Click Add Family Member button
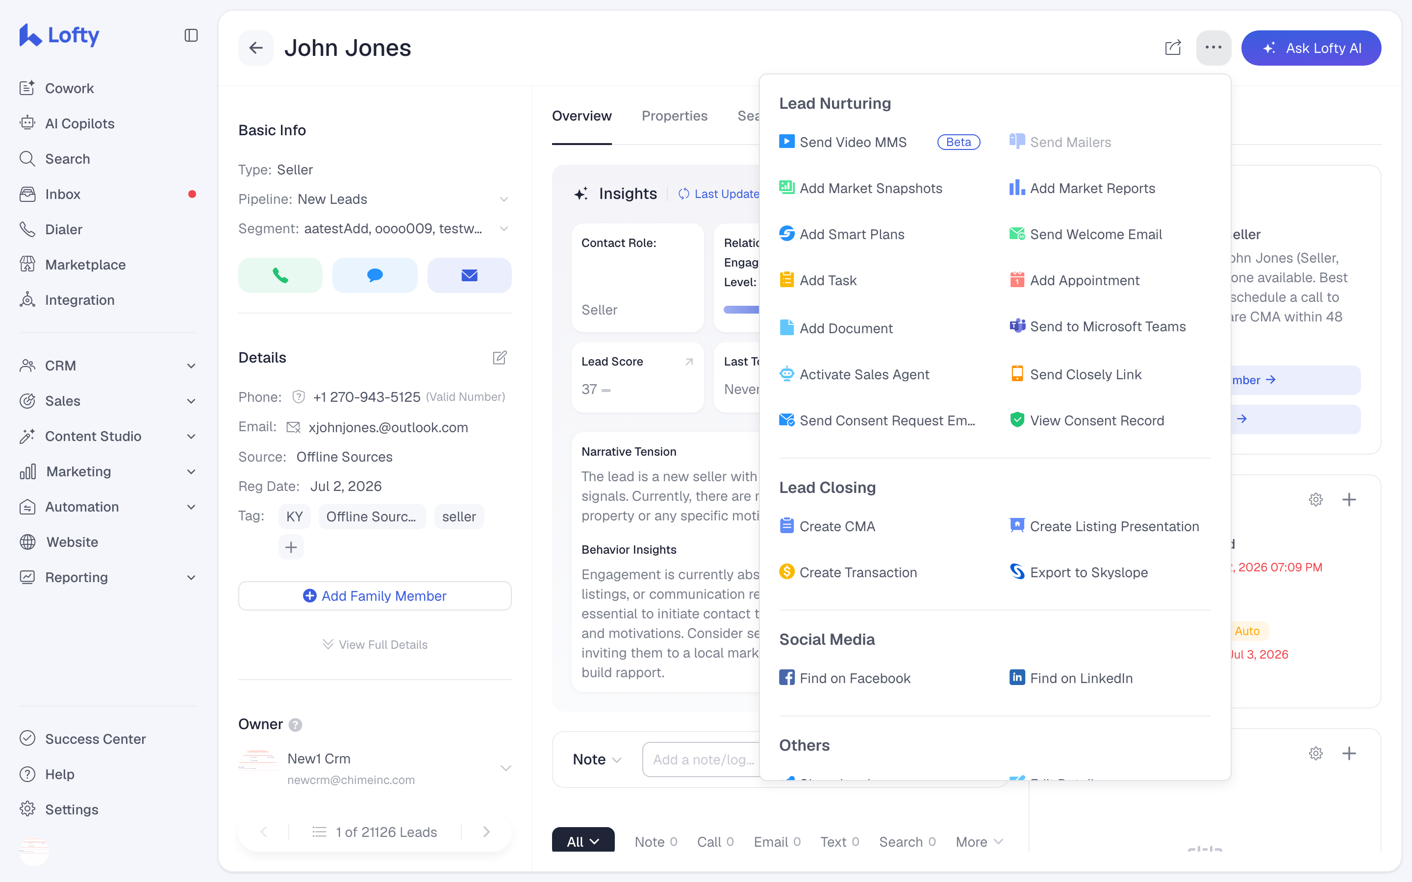Screen dimensions: 1412x882 [375, 595]
